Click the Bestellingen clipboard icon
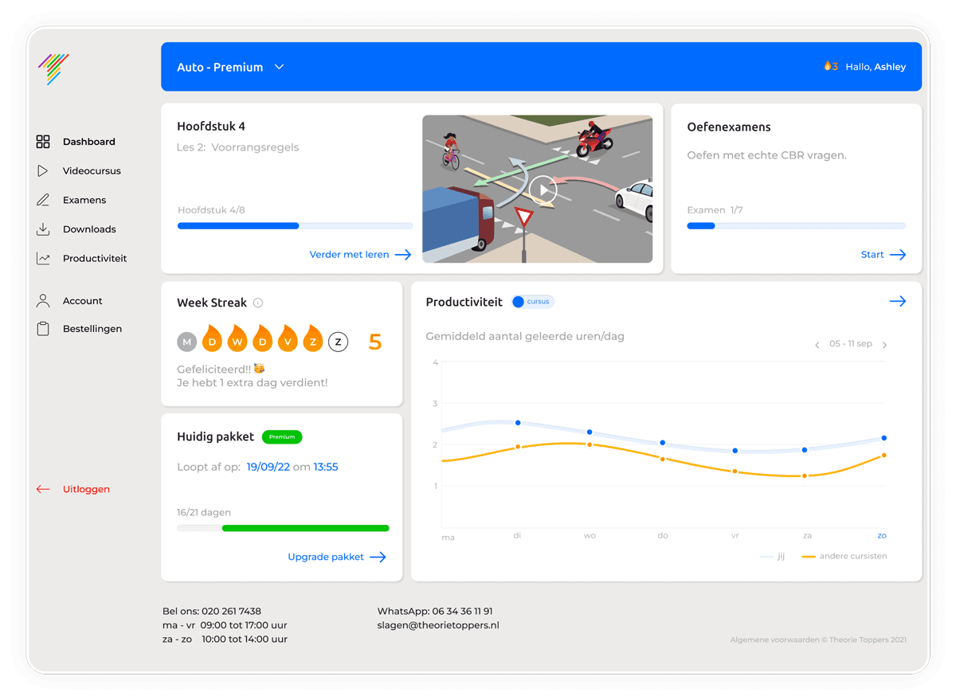This screenshot has width=956, height=700. pyautogui.click(x=43, y=329)
